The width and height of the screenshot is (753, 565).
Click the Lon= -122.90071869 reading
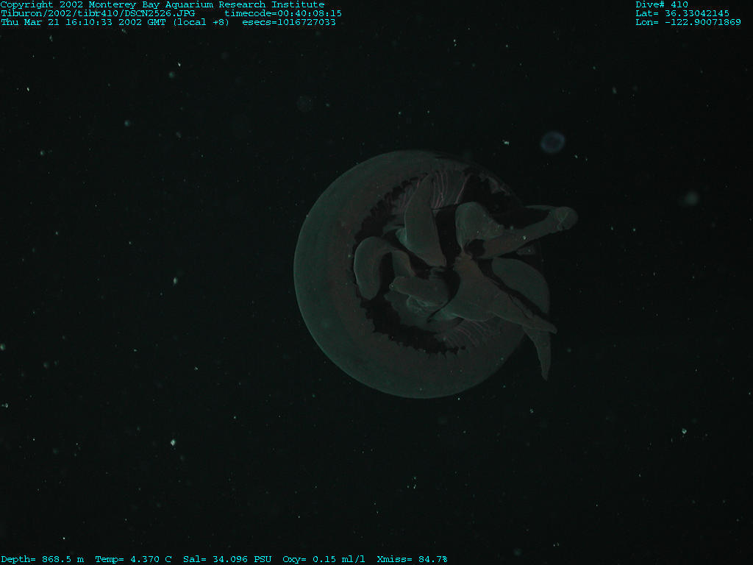(688, 22)
